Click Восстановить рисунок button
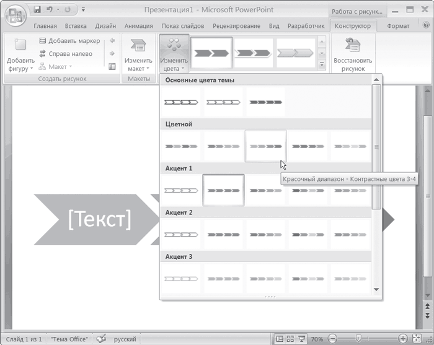The image size is (434, 345). 353,55
